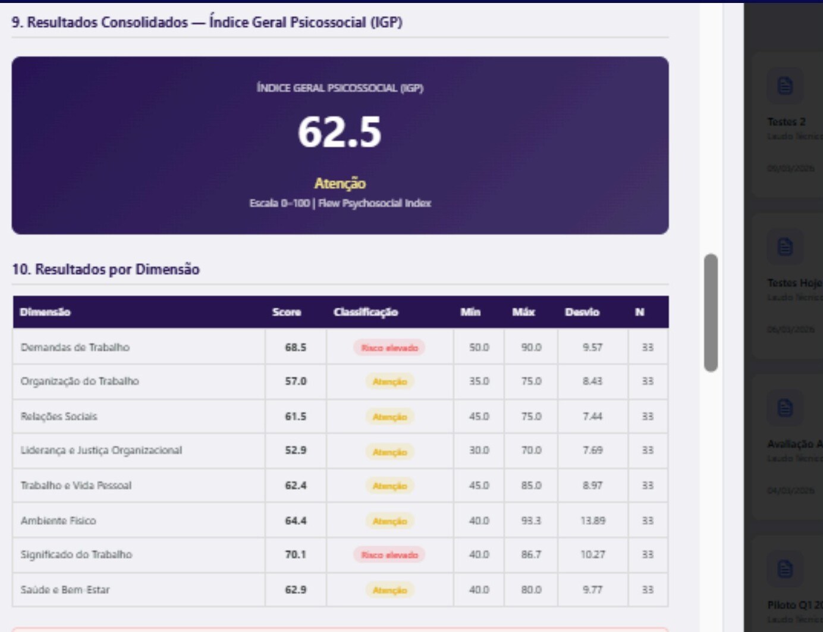The height and width of the screenshot is (632, 823).
Task: Click maximum 90.0 in Demandas de Trabalho row
Action: pyautogui.click(x=531, y=348)
